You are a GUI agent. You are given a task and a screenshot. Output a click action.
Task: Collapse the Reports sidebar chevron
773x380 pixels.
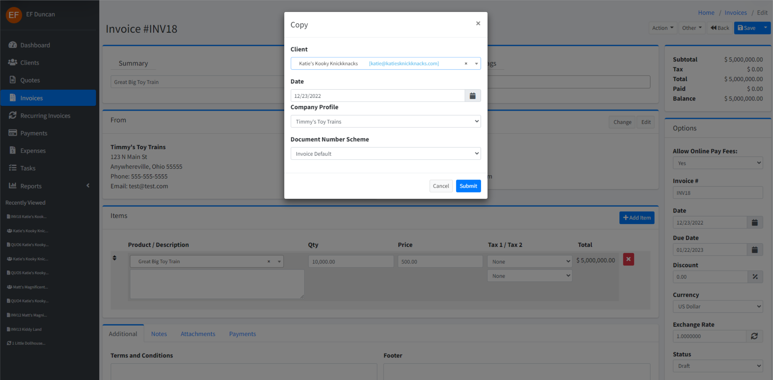click(88, 186)
